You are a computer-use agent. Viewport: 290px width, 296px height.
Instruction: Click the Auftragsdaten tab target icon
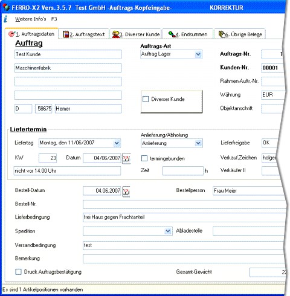11,34
